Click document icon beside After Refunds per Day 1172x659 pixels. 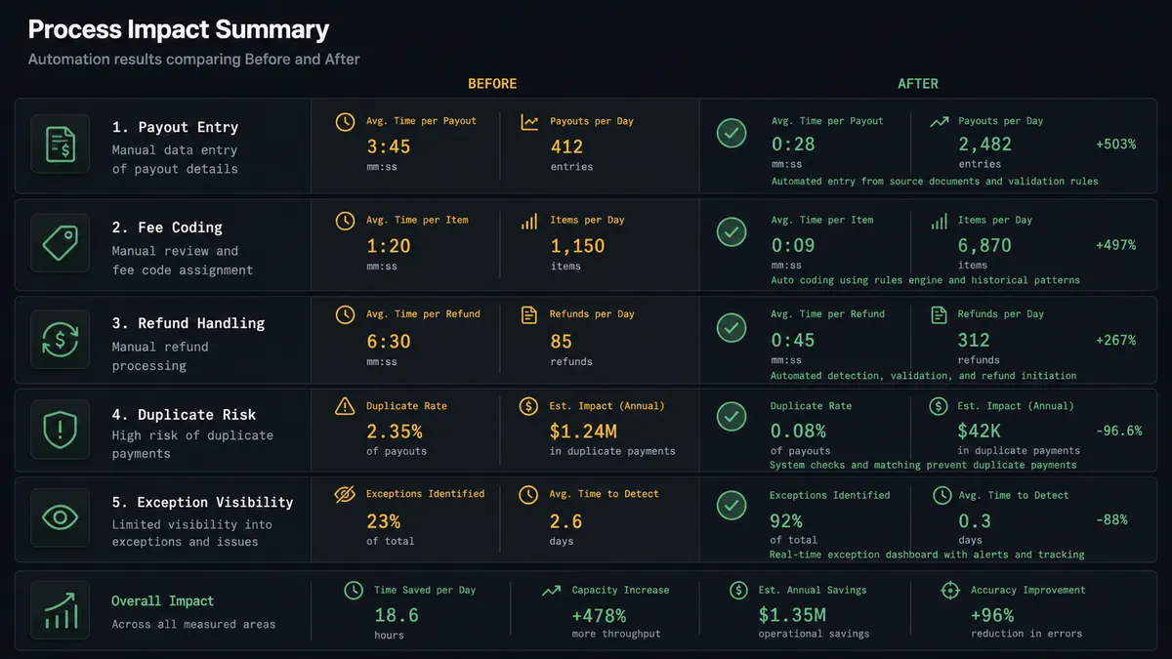tap(939, 314)
